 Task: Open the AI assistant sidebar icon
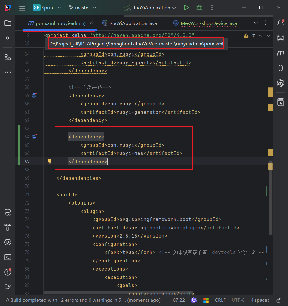click(281, 83)
